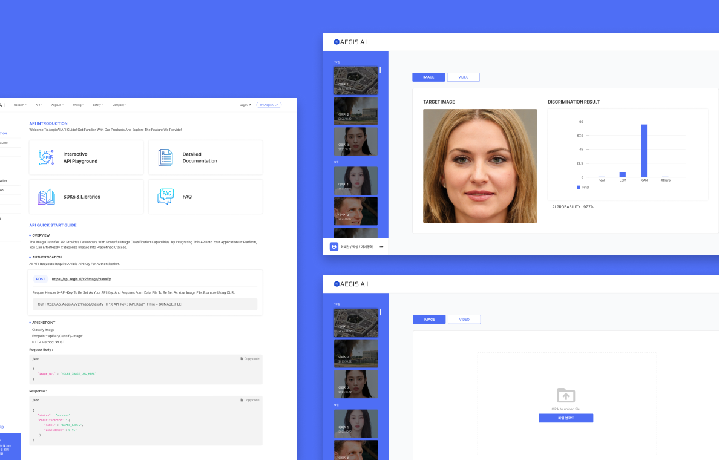Click the Detailed Documentation page icon
Screen dimensions: 719x460
[x=166, y=157]
